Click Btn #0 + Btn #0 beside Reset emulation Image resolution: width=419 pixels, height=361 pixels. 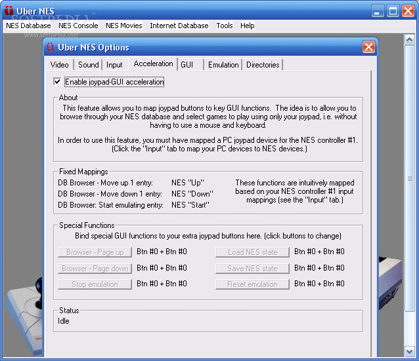pos(319,284)
